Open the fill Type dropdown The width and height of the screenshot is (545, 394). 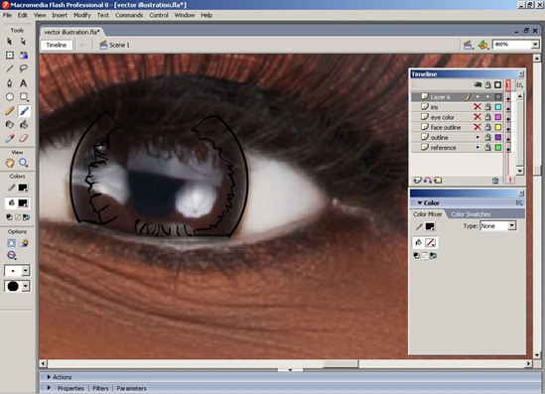tap(511, 226)
